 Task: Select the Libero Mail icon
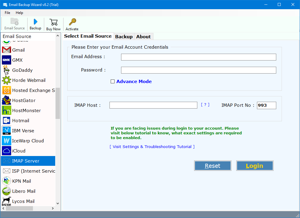(x=7, y=191)
